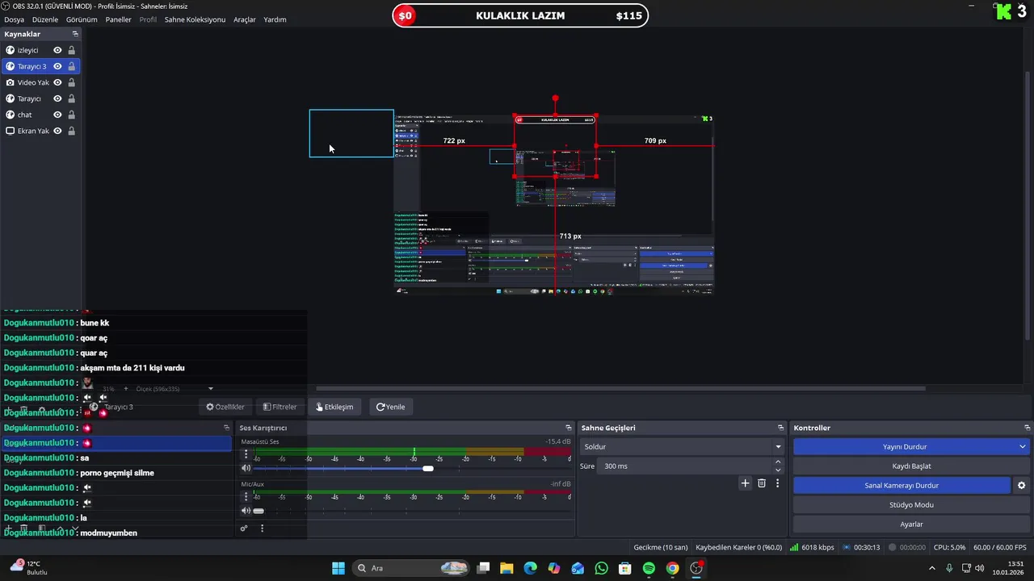Lock the Ekran Yak source
The height and width of the screenshot is (581, 1034).
pyautogui.click(x=71, y=131)
